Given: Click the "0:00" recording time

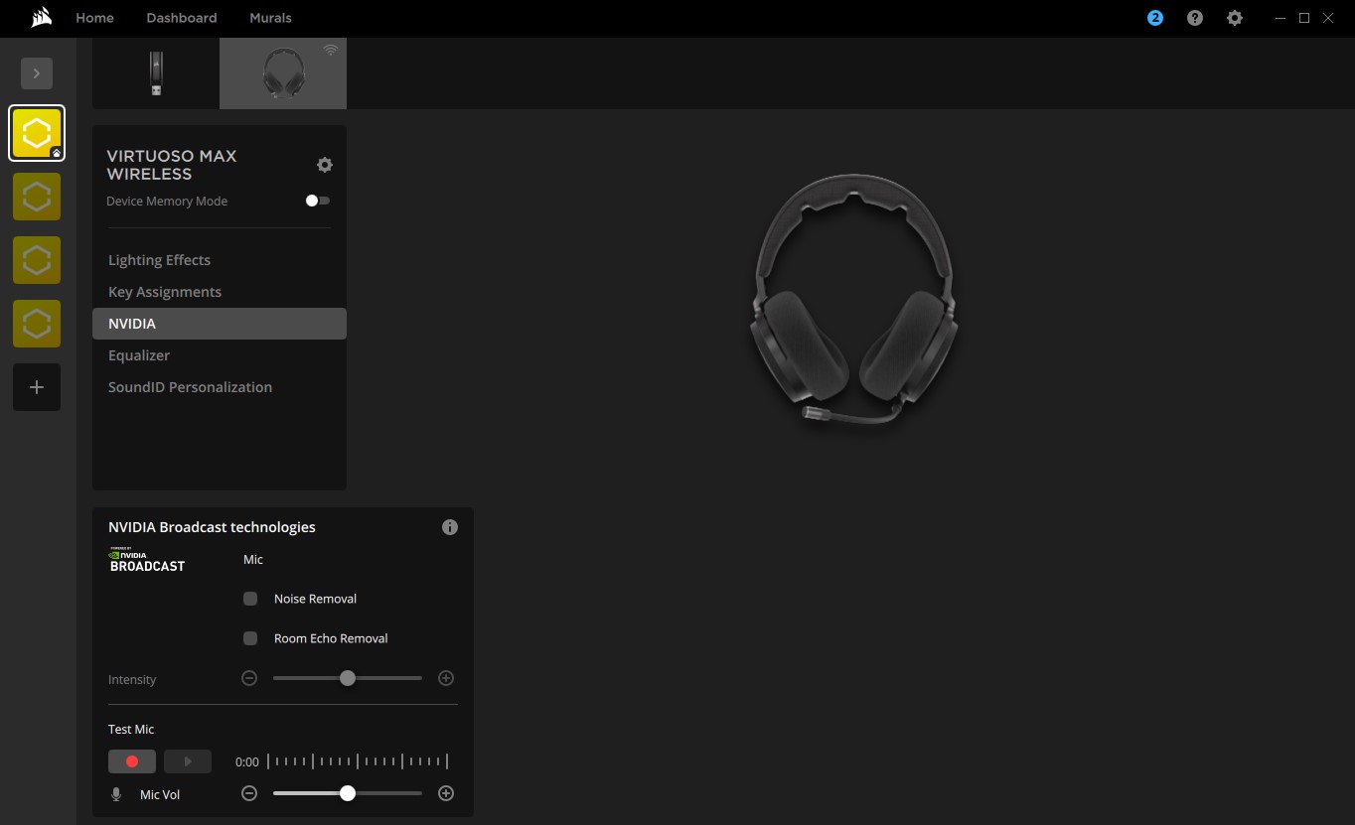Looking at the screenshot, I should click(247, 762).
